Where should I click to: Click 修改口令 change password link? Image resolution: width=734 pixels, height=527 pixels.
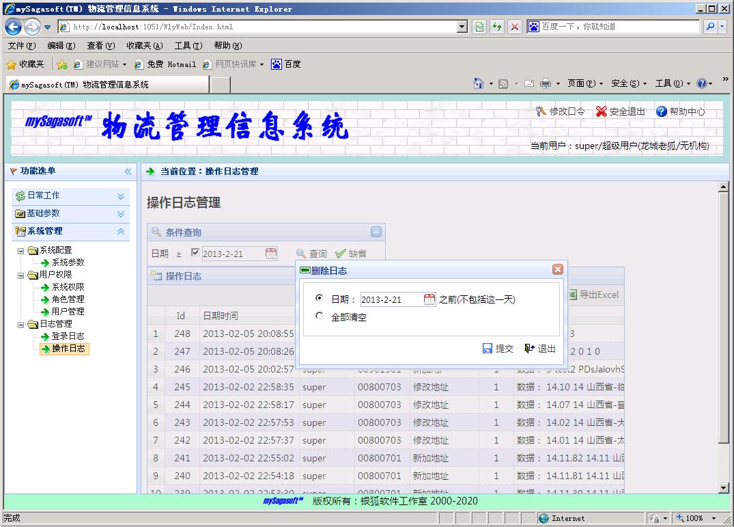pyautogui.click(x=561, y=111)
